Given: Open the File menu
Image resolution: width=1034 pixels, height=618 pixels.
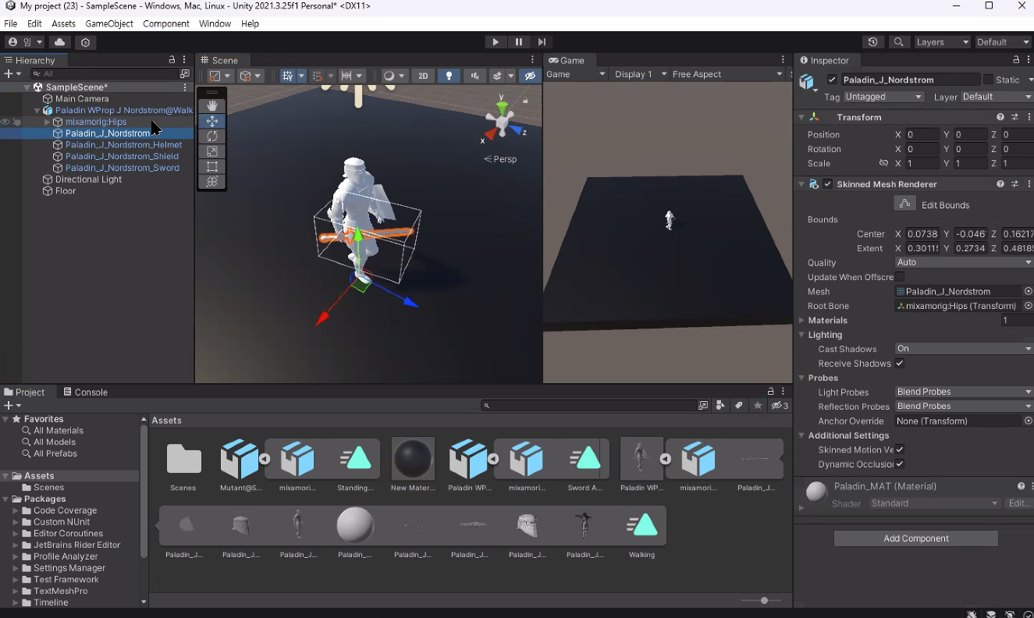Looking at the screenshot, I should [x=11, y=23].
